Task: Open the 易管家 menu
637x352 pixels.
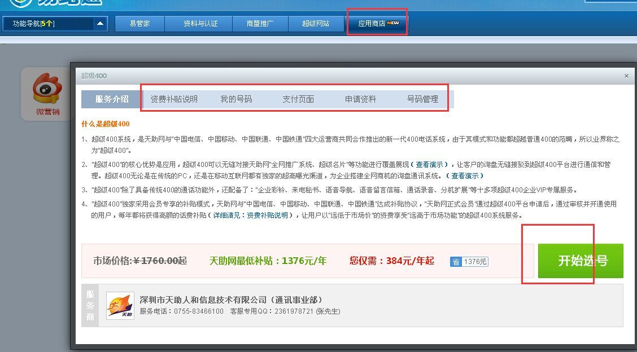Action: tap(139, 24)
